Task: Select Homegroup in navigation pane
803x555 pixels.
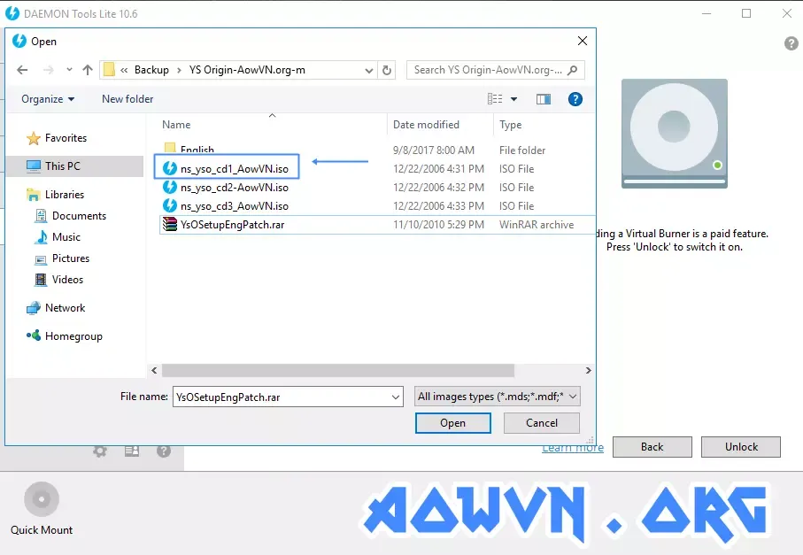Action: tap(73, 336)
